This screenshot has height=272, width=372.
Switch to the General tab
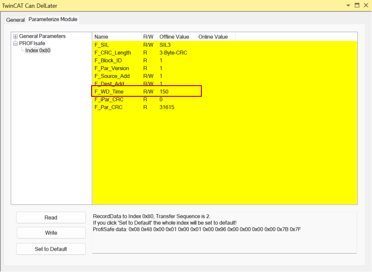pyautogui.click(x=15, y=20)
